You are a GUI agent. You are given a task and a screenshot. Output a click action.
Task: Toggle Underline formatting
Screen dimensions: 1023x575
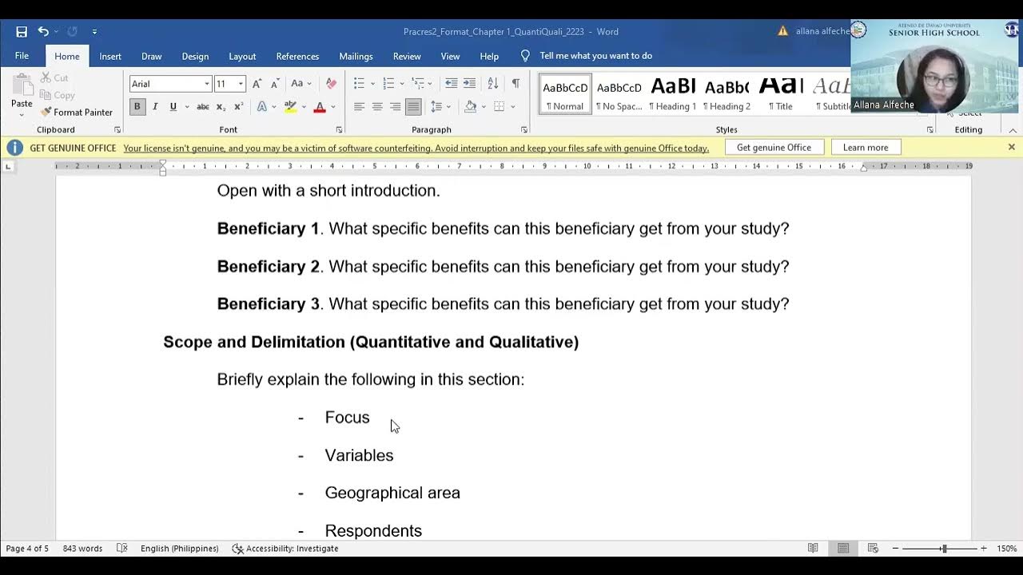pyautogui.click(x=173, y=107)
